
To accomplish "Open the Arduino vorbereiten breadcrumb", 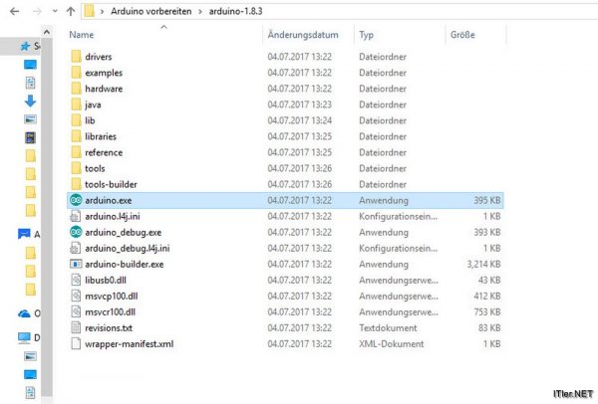I will [x=151, y=11].
